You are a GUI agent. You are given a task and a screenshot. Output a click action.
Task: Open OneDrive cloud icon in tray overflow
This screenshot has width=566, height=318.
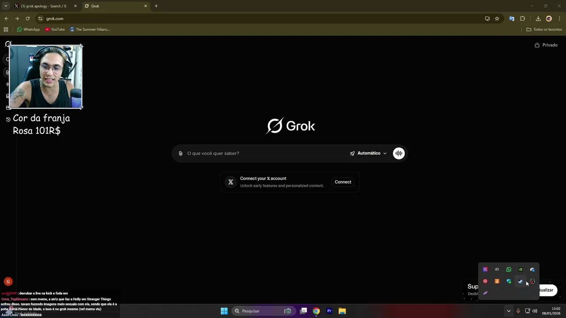532,269
